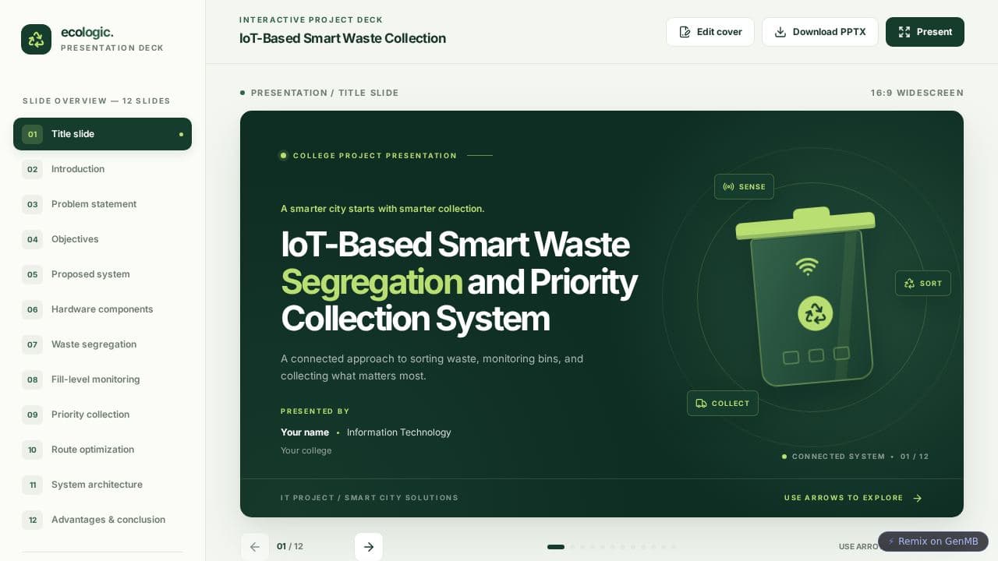Open the Title slide in overview

102,134
